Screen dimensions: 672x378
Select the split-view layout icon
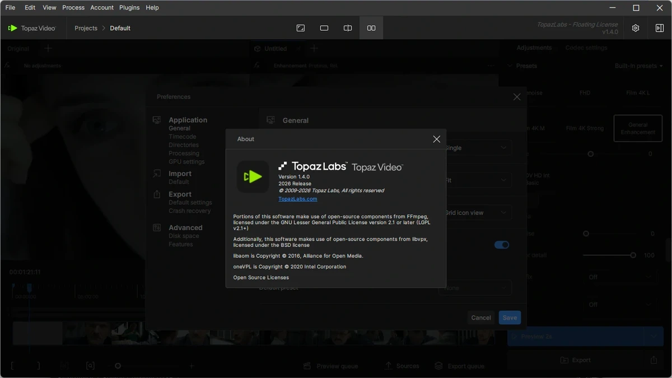(348, 28)
